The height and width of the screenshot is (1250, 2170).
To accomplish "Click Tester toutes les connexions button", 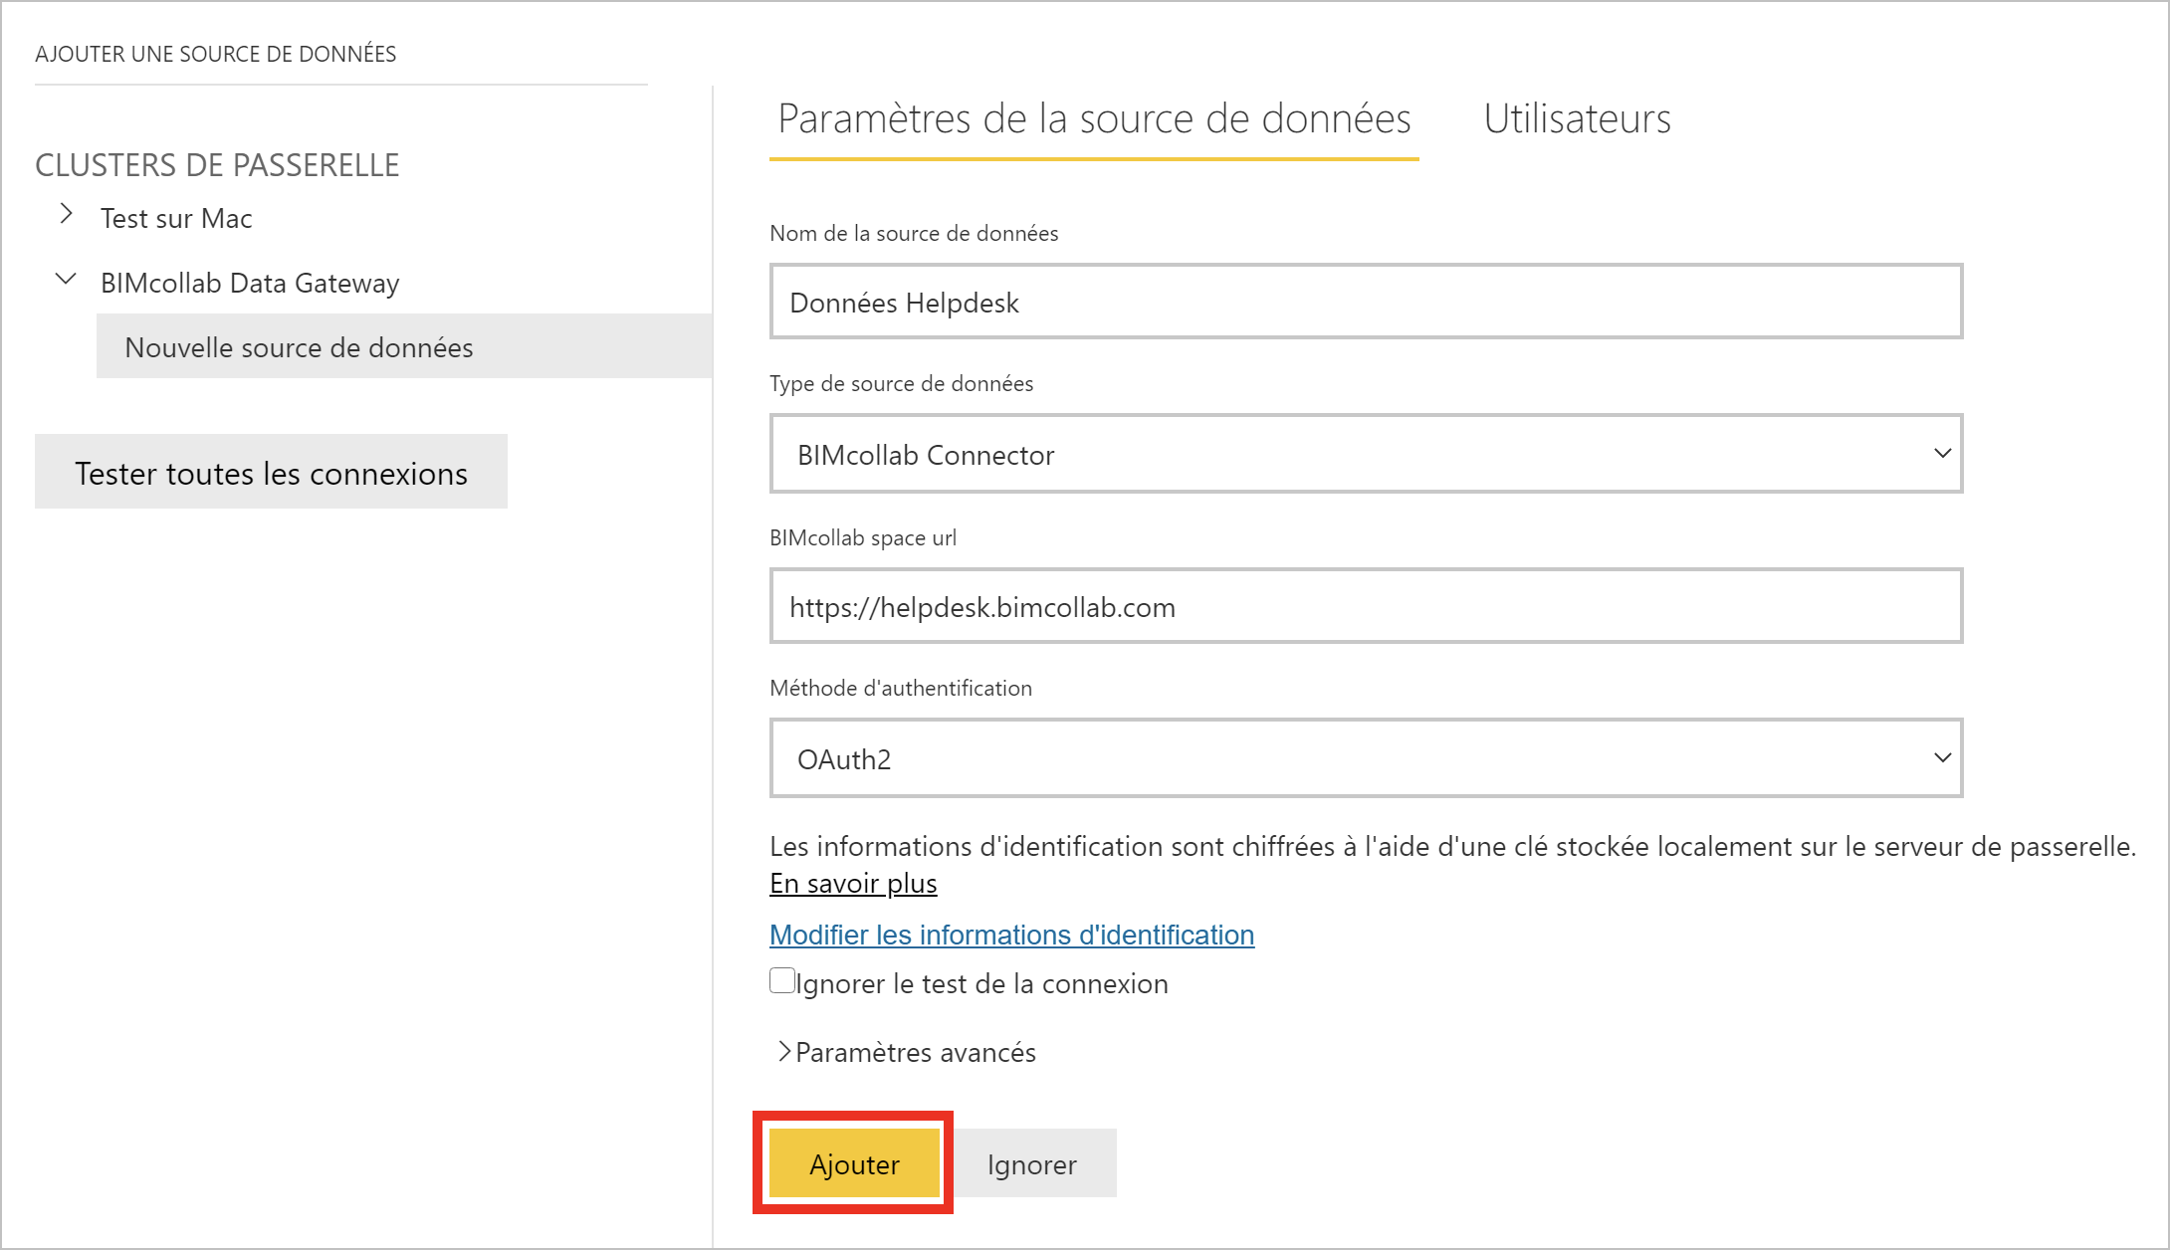I will pos(271,472).
